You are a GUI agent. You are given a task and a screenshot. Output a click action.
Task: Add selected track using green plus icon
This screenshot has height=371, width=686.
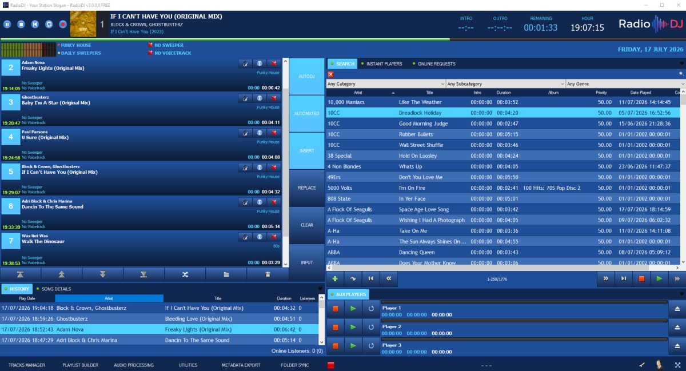(334, 278)
